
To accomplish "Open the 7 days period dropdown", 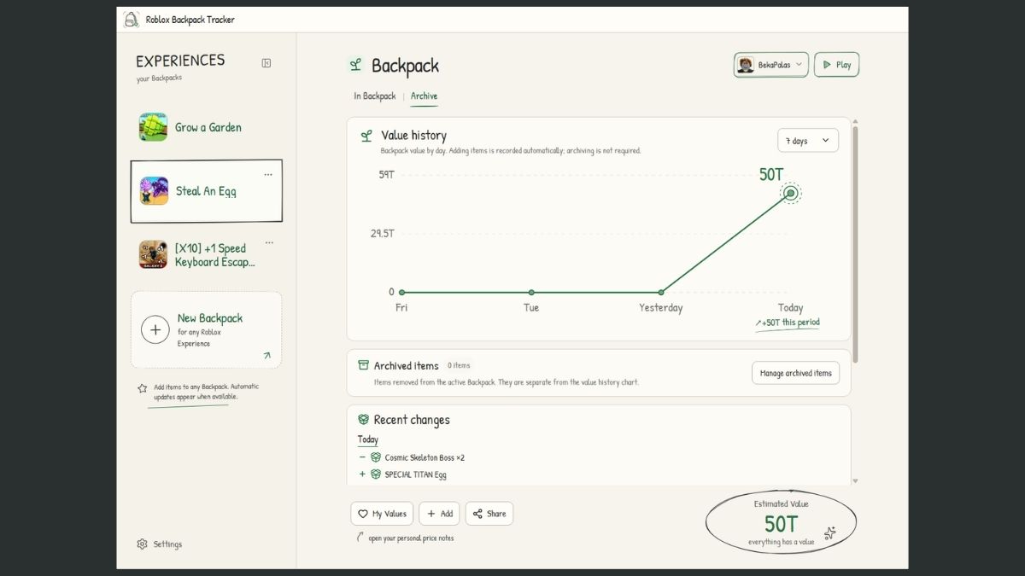I will [808, 141].
